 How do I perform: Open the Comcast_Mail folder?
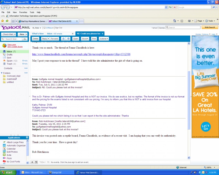[13, 76]
